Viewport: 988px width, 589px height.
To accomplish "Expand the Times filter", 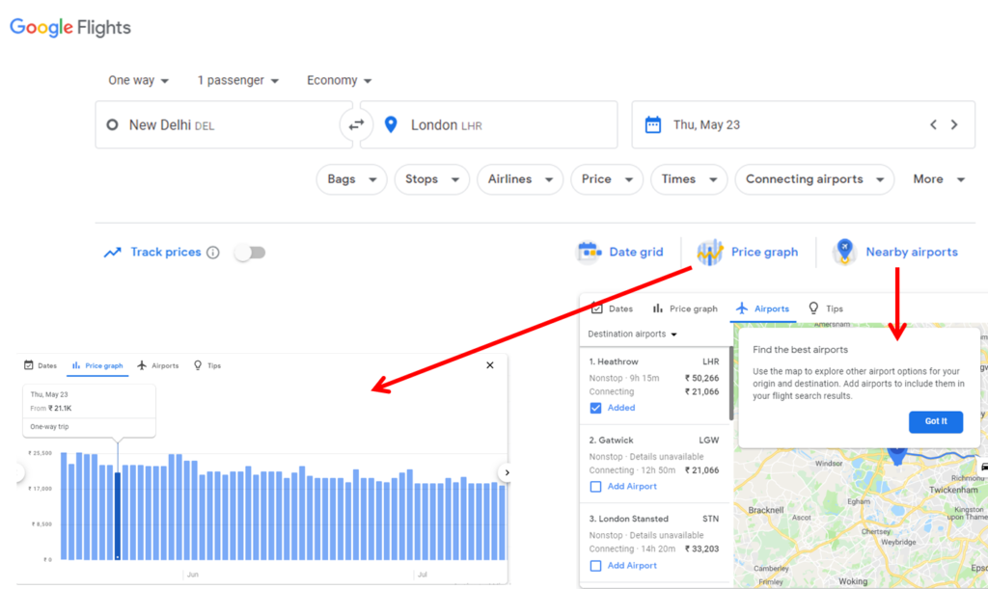I will coord(689,179).
